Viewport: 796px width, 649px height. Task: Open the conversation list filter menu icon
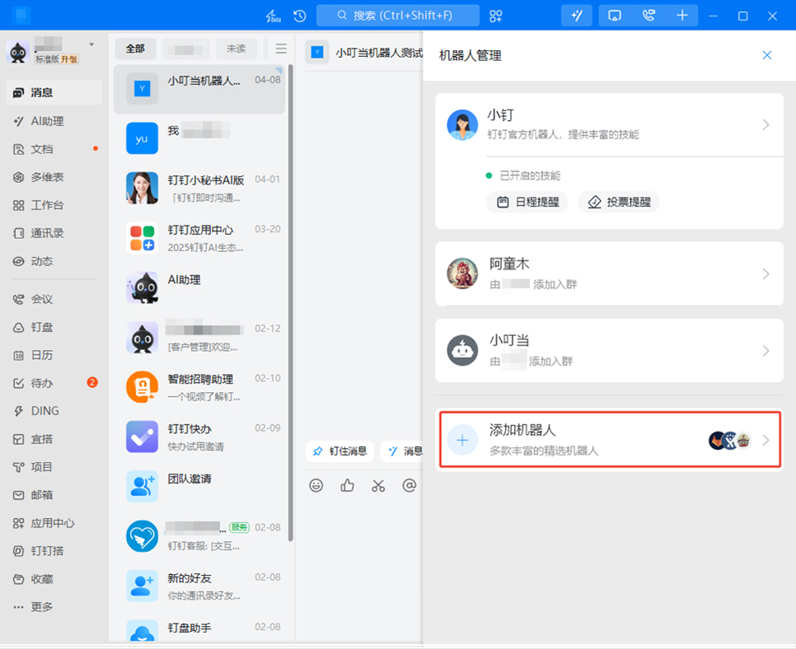(x=281, y=49)
